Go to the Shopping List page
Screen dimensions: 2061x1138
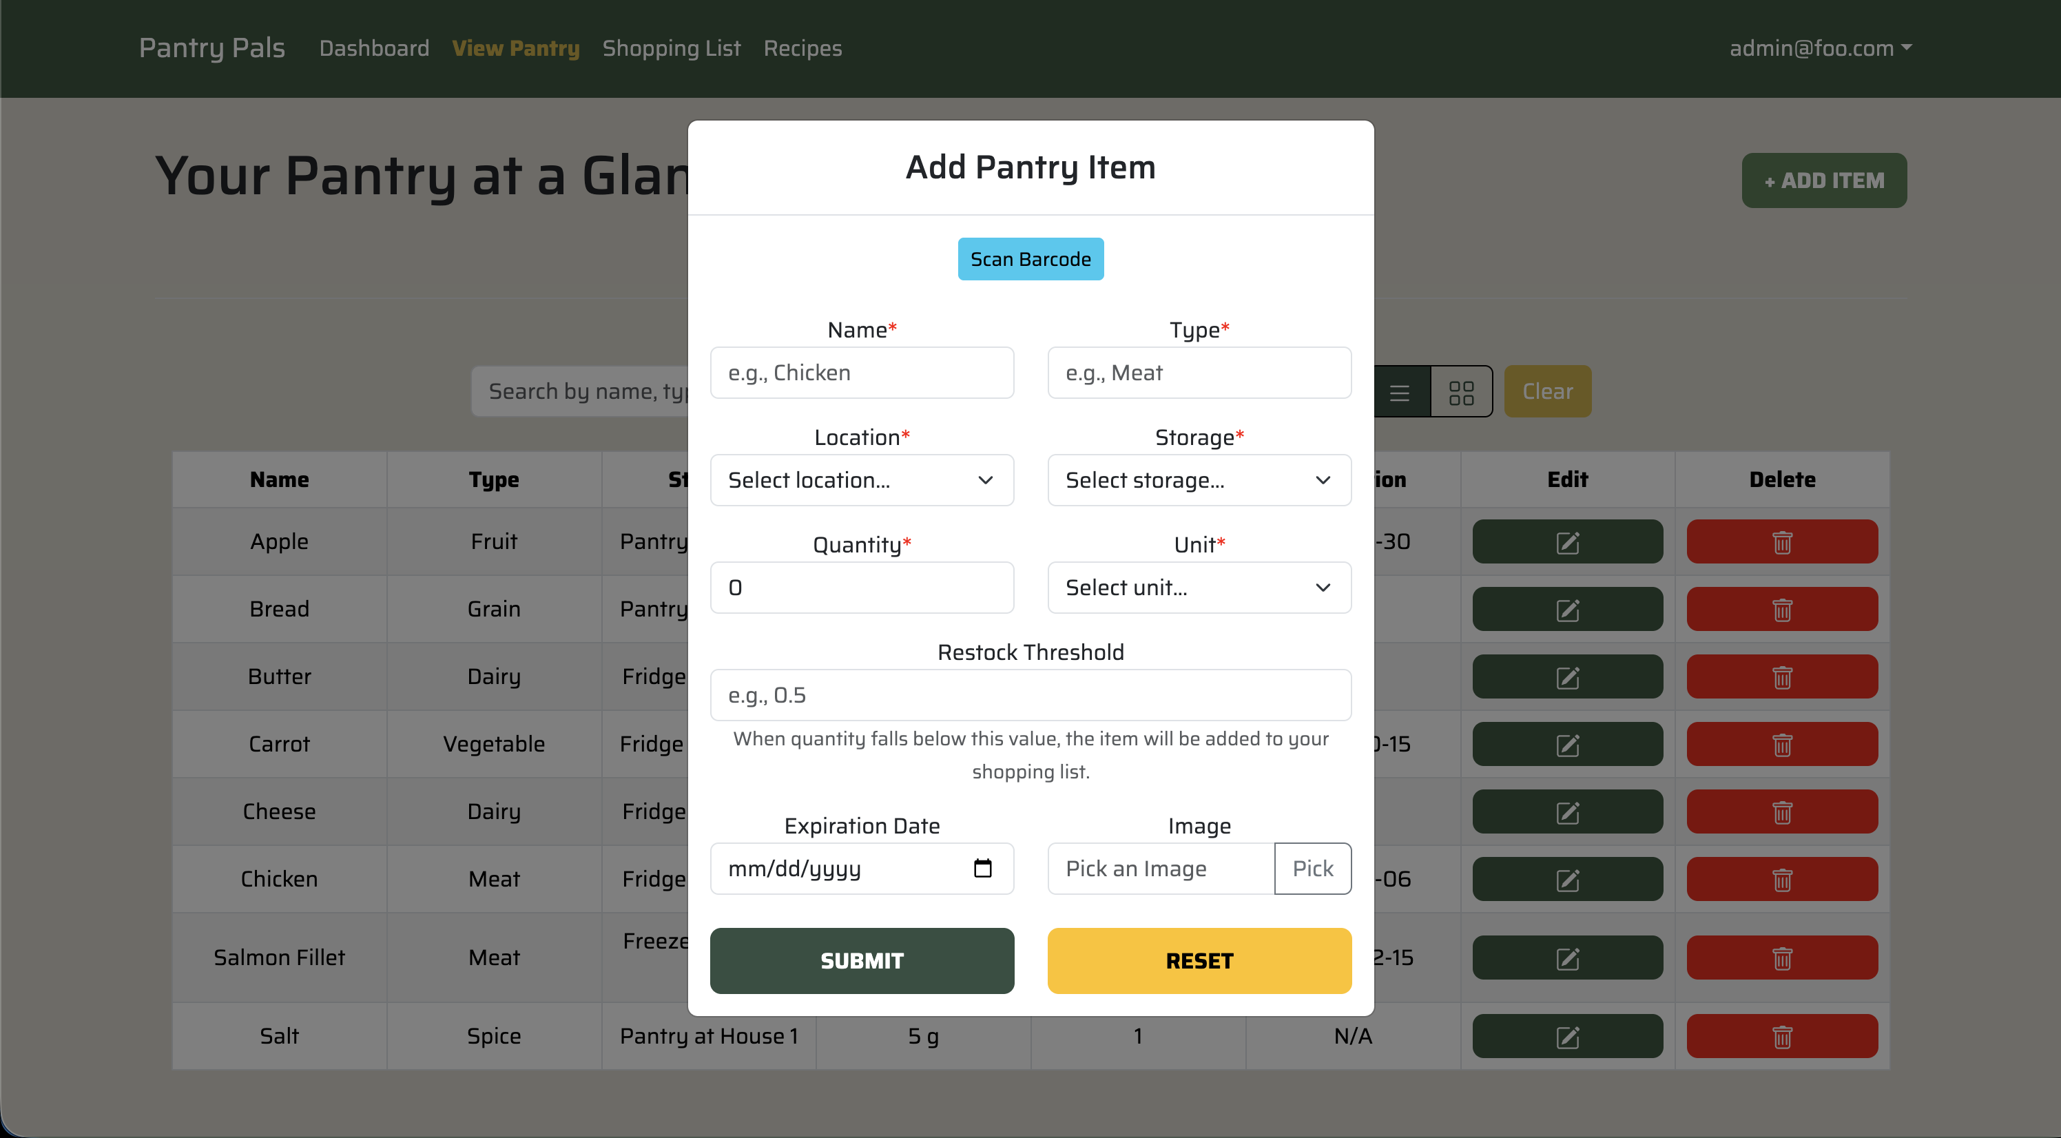(670, 48)
